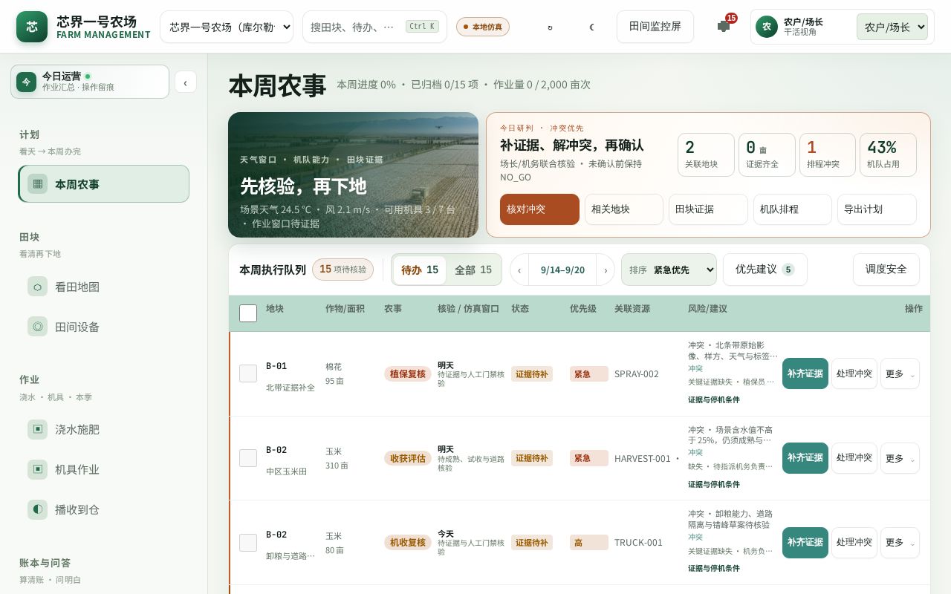The width and height of the screenshot is (951, 594).
Task: Click the 本地仿真 status badge
Action: point(483,27)
